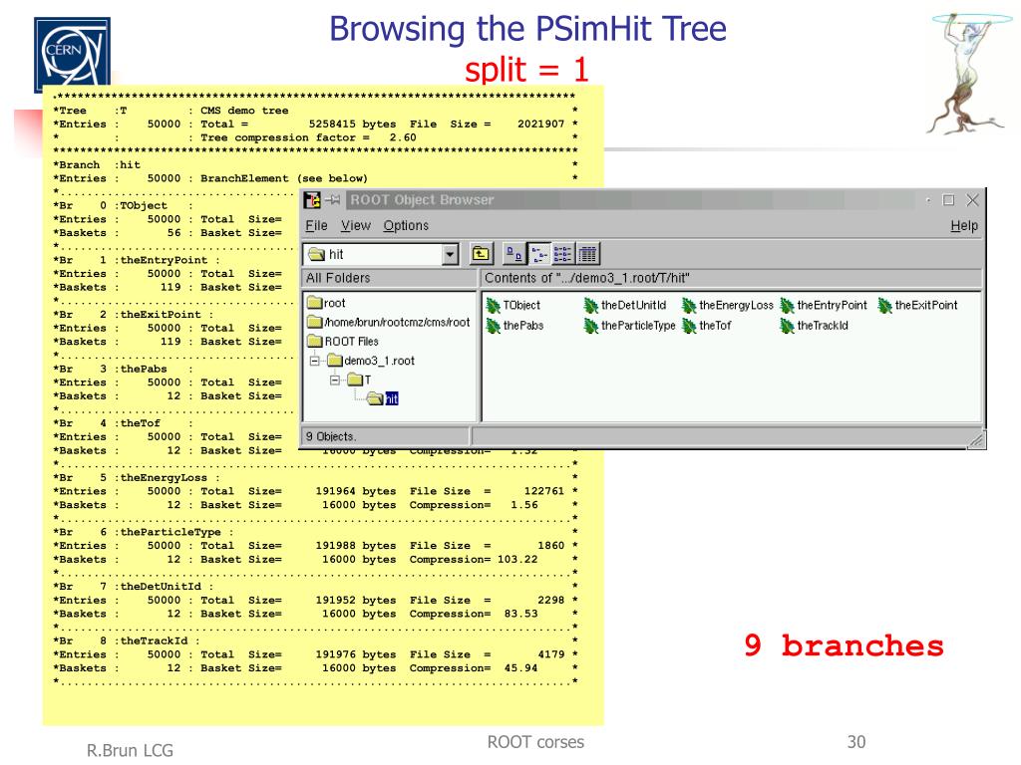Viewport: 1021px width, 765px height.
Task: Click 'Compression= 83.53' value
Action: [474, 614]
